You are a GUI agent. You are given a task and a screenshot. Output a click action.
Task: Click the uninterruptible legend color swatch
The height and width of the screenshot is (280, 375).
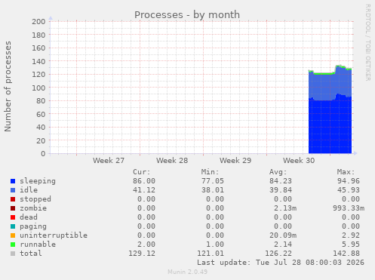pos(13,235)
